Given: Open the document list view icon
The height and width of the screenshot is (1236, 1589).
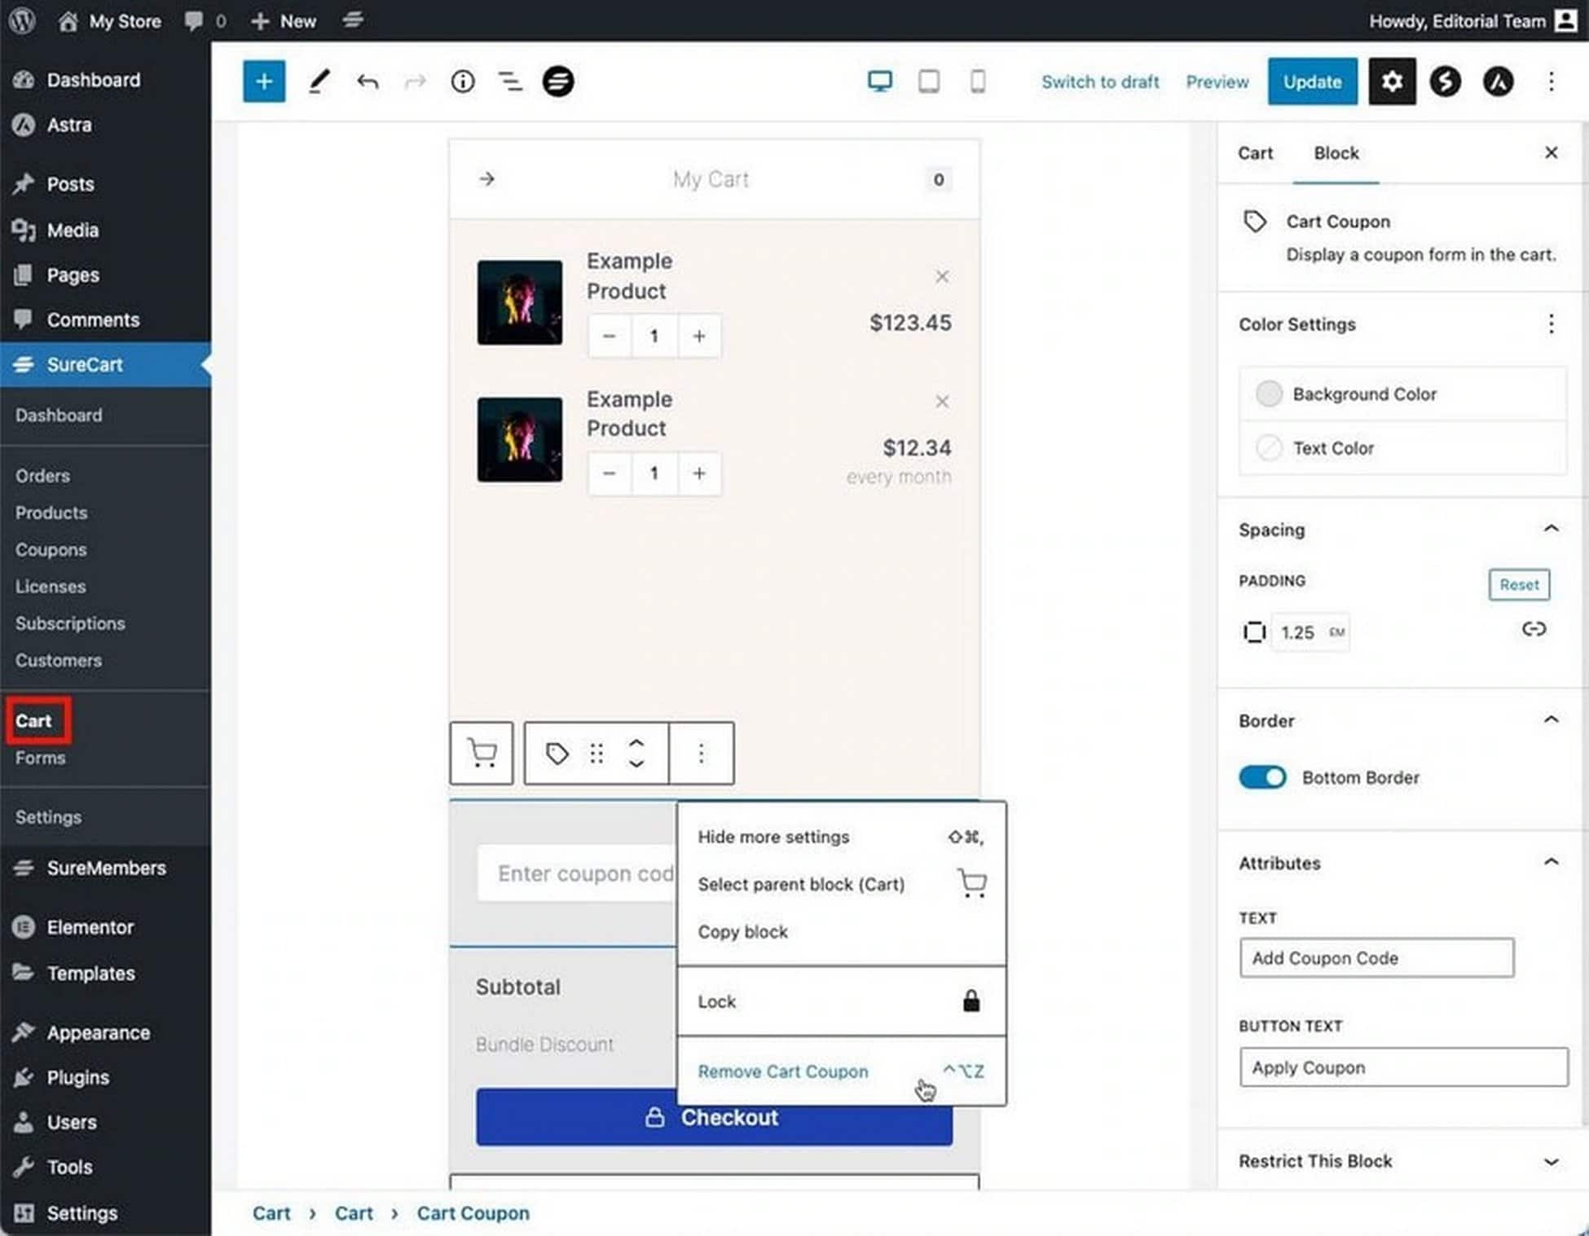Looking at the screenshot, I should tap(510, 81).
